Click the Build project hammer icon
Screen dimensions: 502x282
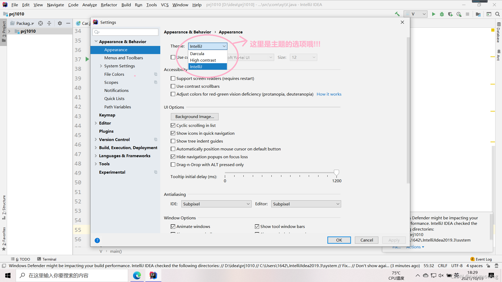click(397, 14)
